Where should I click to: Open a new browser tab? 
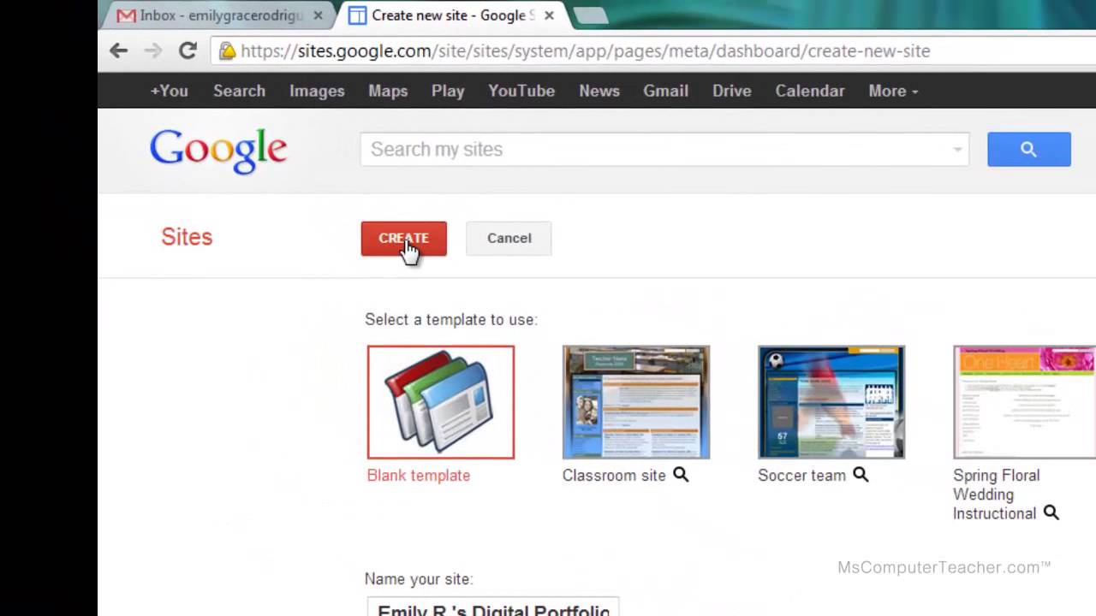pyautogui.click(x=589, y=15)
